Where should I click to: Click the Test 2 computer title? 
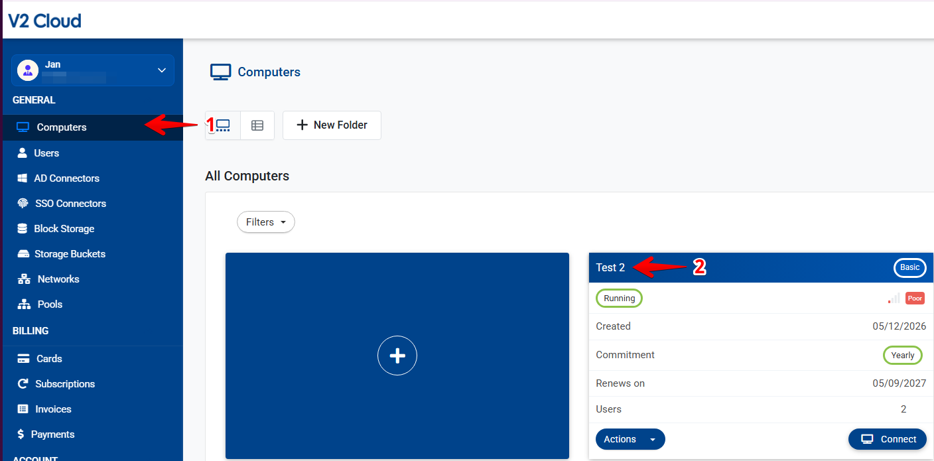610,268
